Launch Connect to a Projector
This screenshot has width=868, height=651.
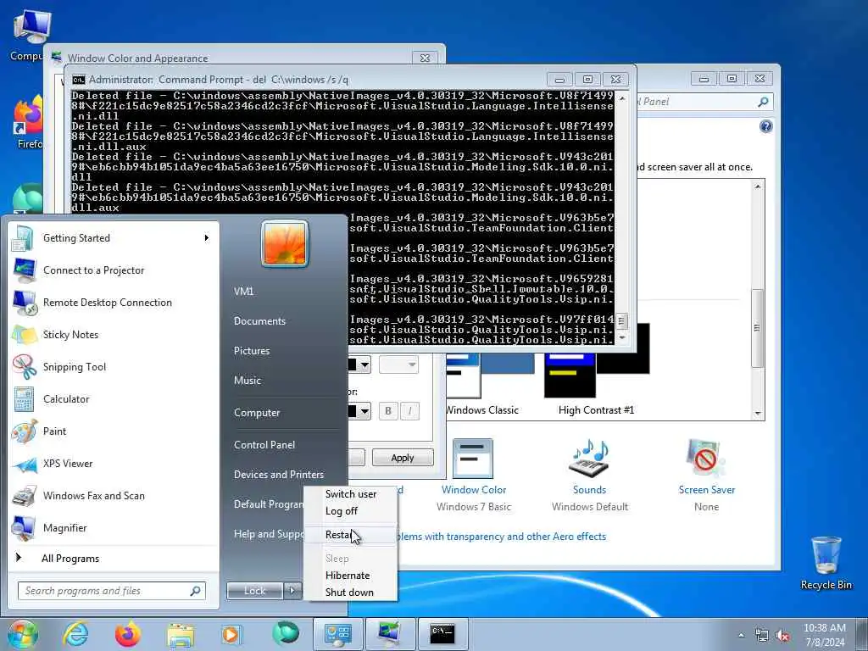[x=114, y=270]
